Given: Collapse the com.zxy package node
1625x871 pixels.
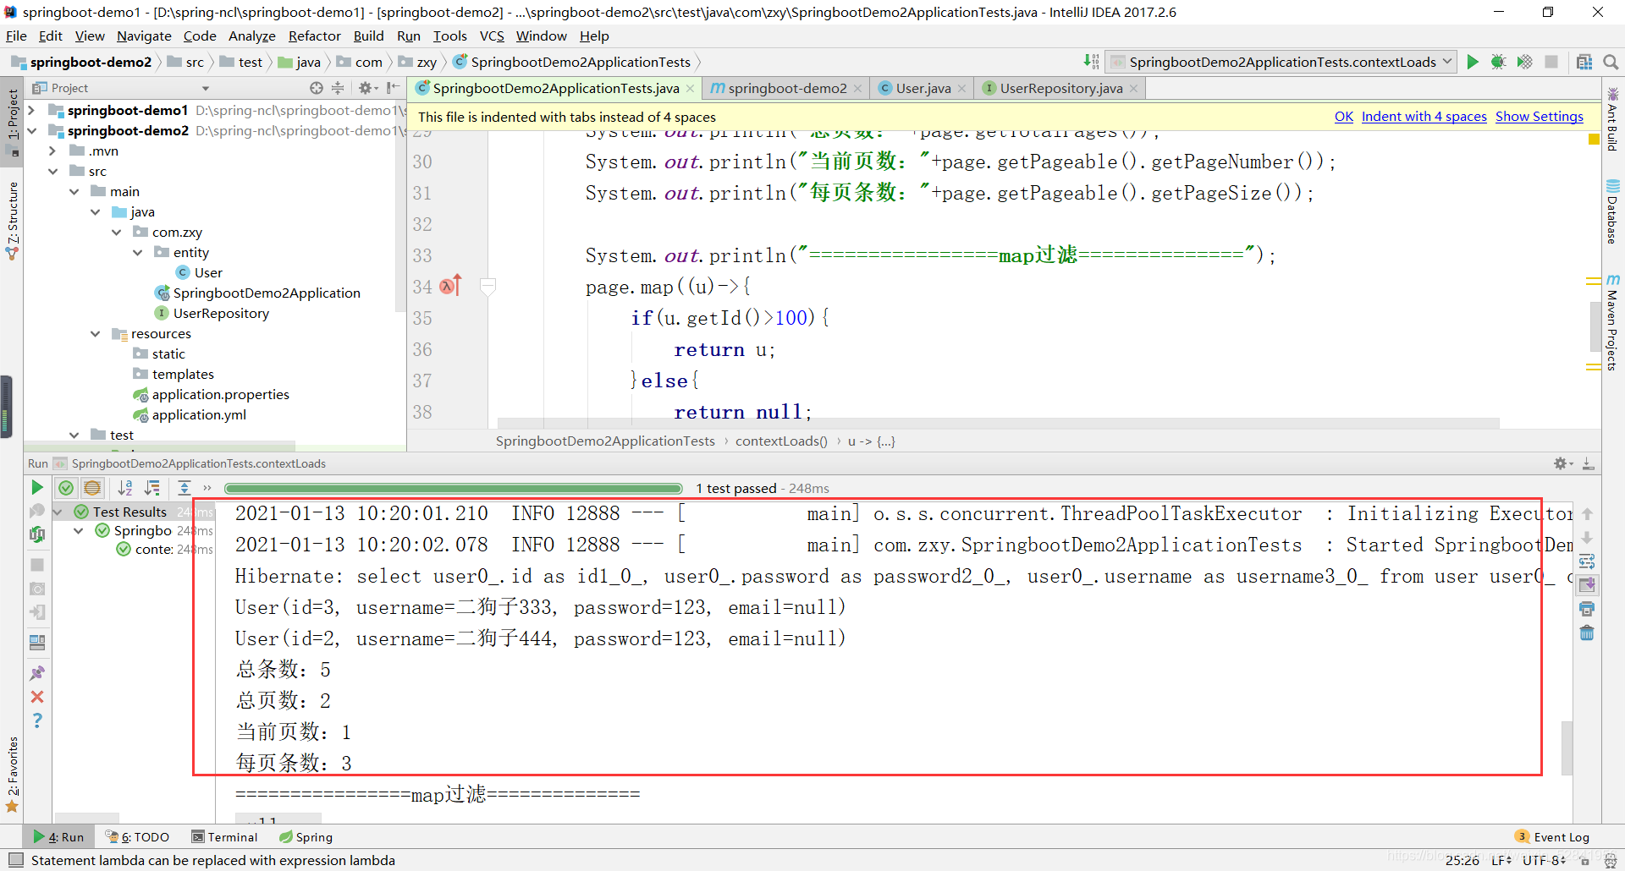Looking at the screenshot, I should [116, 232].
